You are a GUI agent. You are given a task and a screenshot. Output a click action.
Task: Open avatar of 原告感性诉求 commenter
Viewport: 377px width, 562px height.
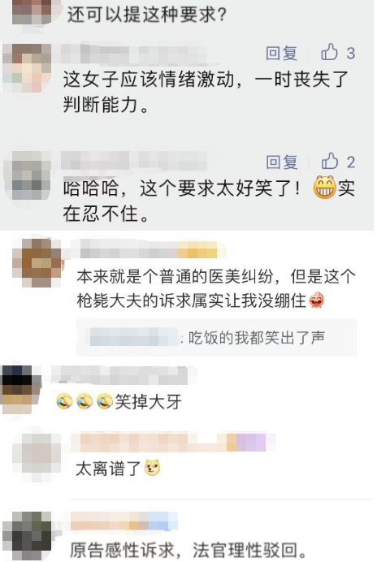32,535
